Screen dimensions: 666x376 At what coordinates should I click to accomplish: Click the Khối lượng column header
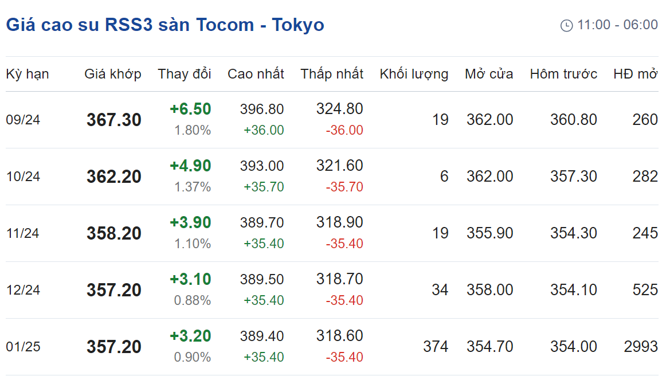pyautogui.click(x=414, y=74)
